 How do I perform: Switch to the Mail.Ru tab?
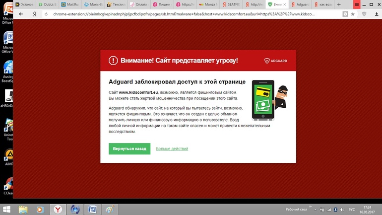70,4
